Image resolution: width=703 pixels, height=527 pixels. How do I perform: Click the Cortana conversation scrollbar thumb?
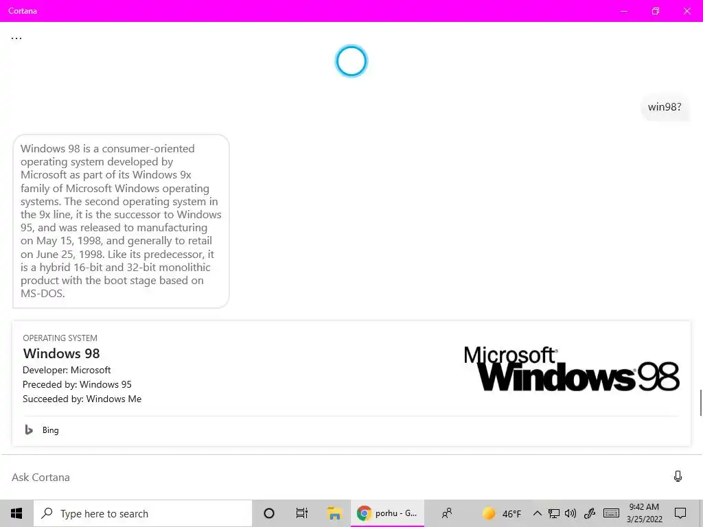pyautogui.click(x=700, y=403)
